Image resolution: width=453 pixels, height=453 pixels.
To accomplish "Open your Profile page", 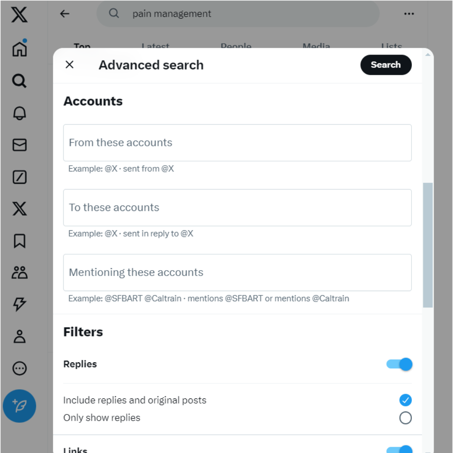I will [19, 336].
